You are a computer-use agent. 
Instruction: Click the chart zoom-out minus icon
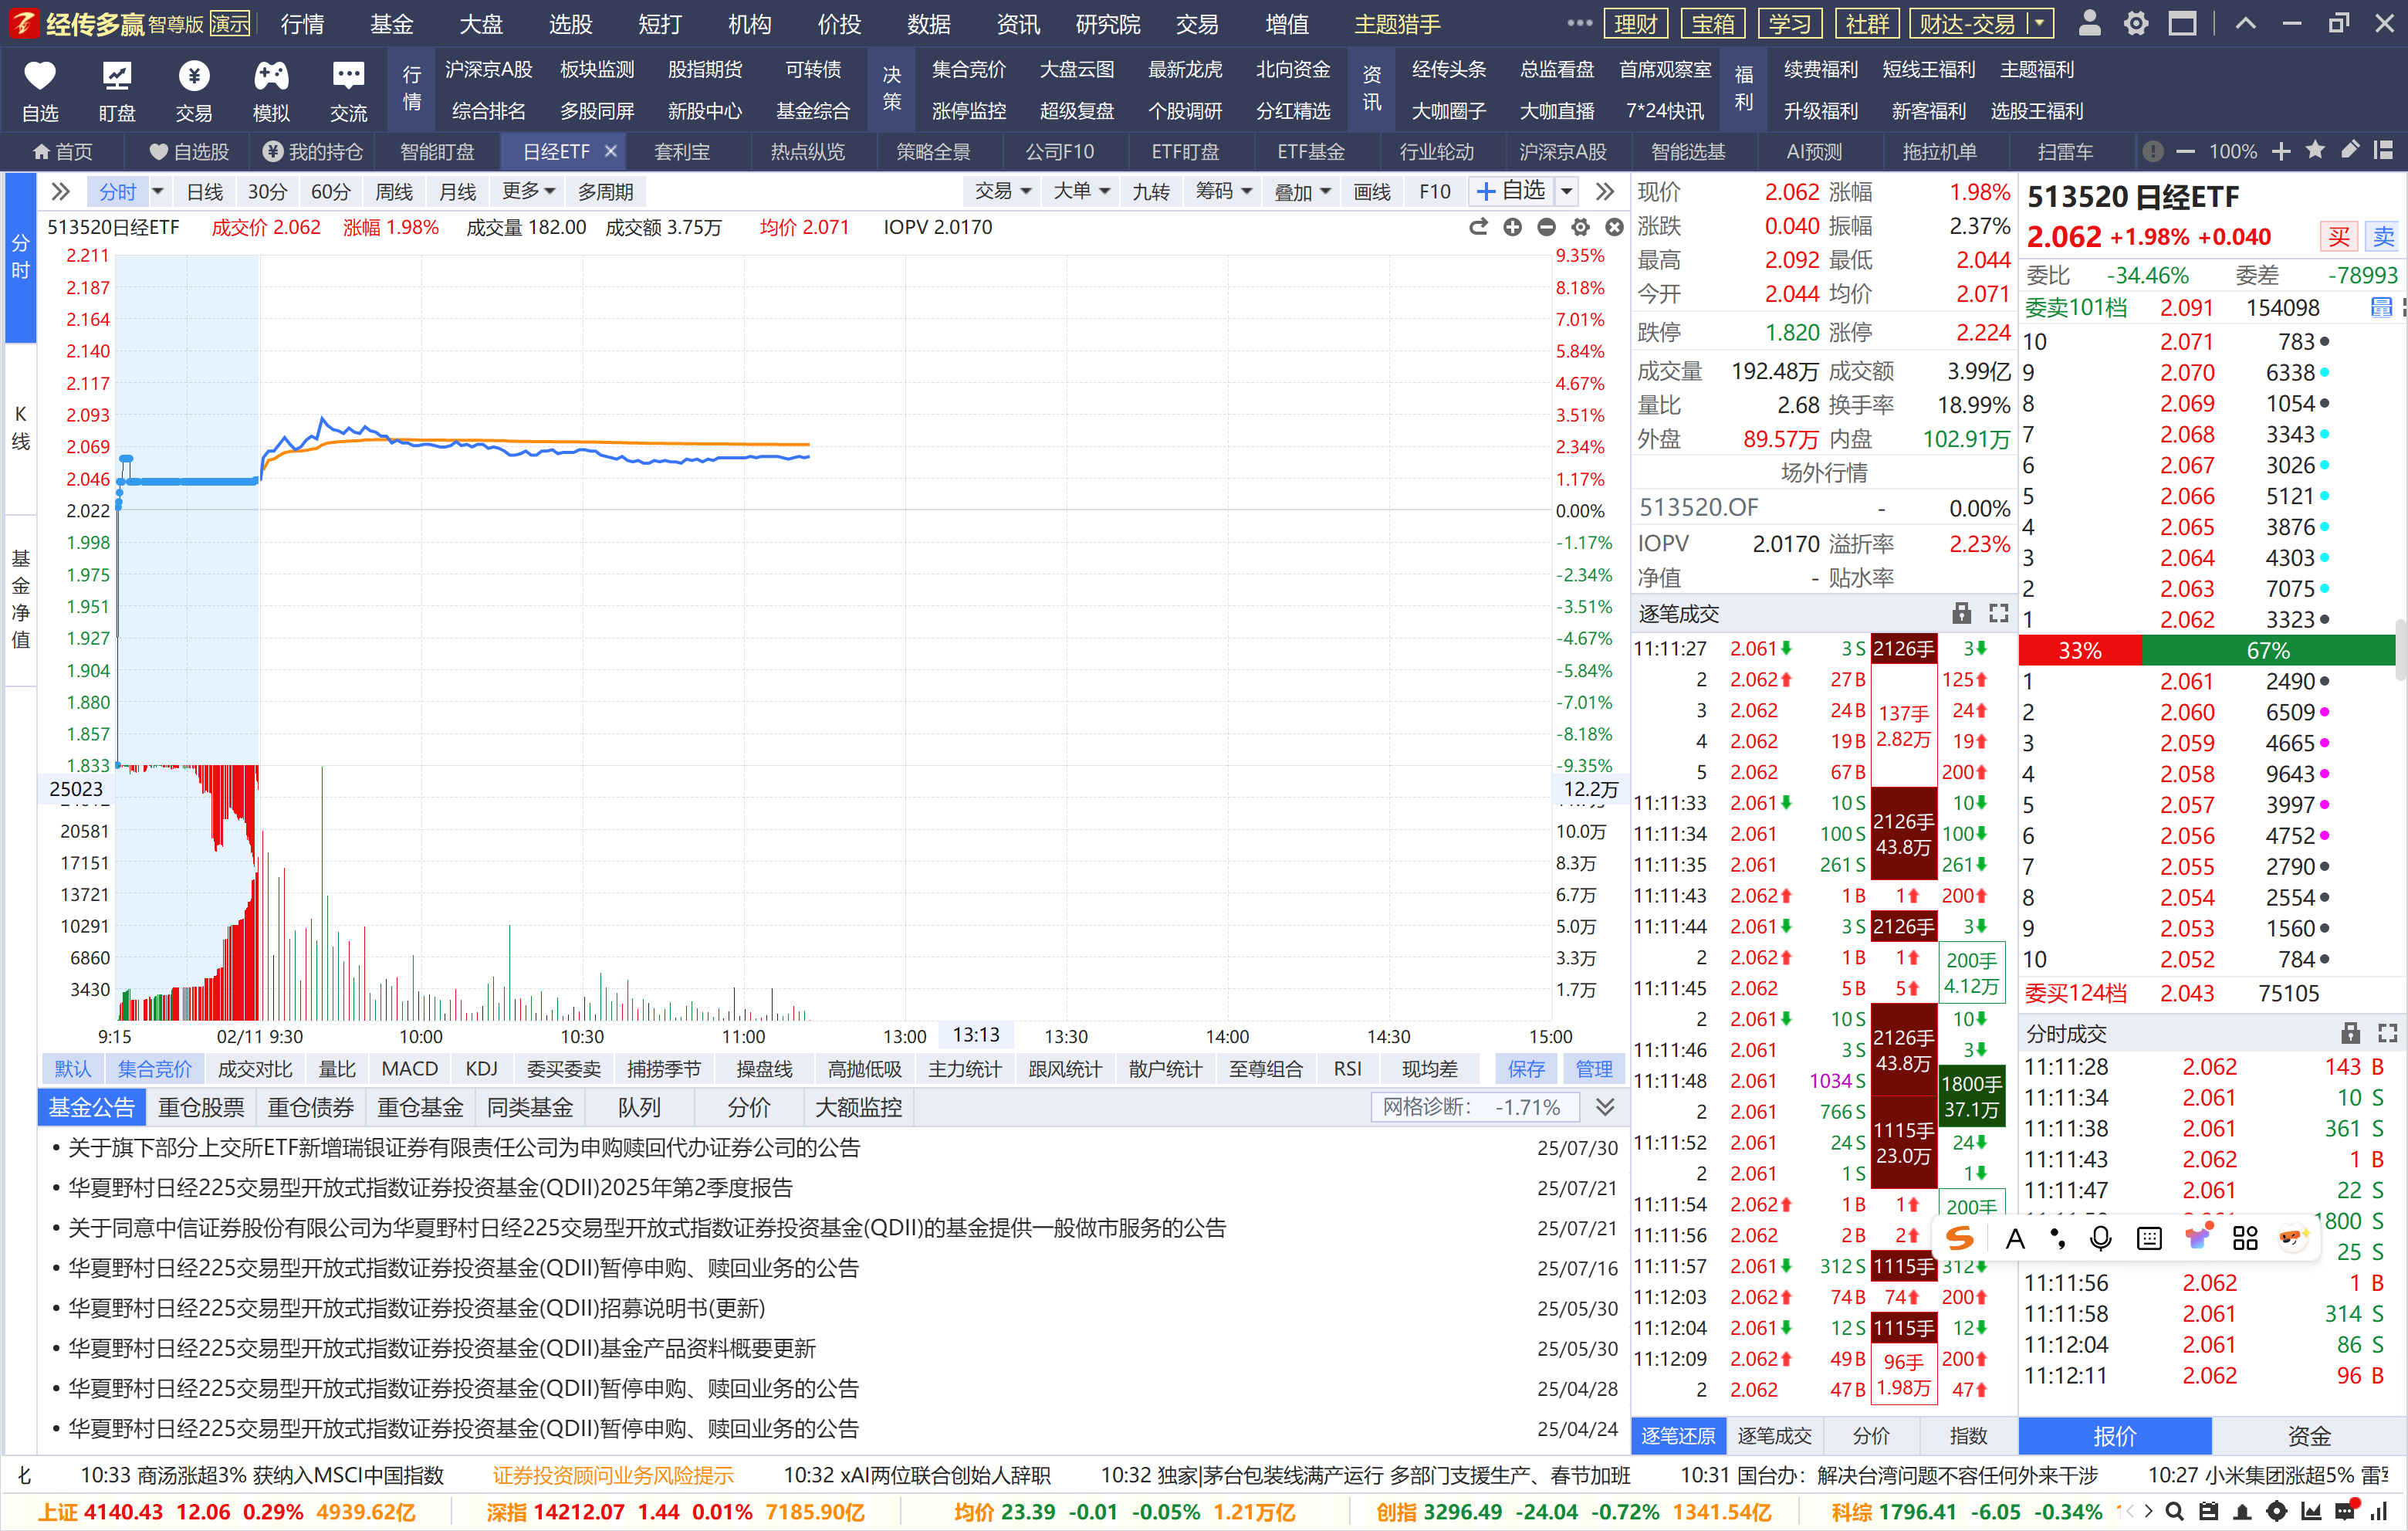tap(1546, 229)
